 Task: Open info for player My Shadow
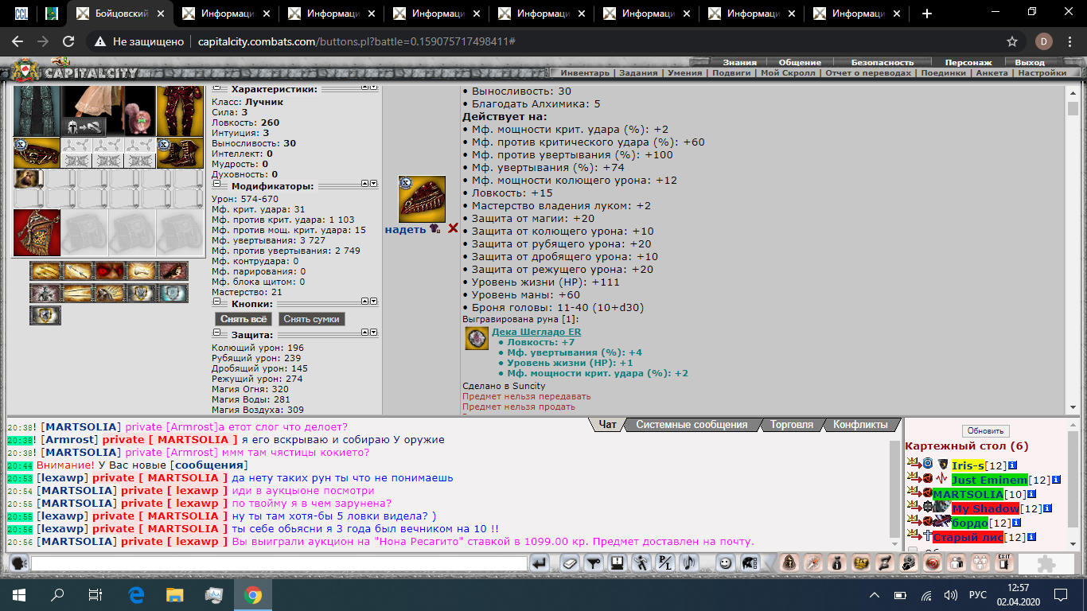(x=1047, y=508)
